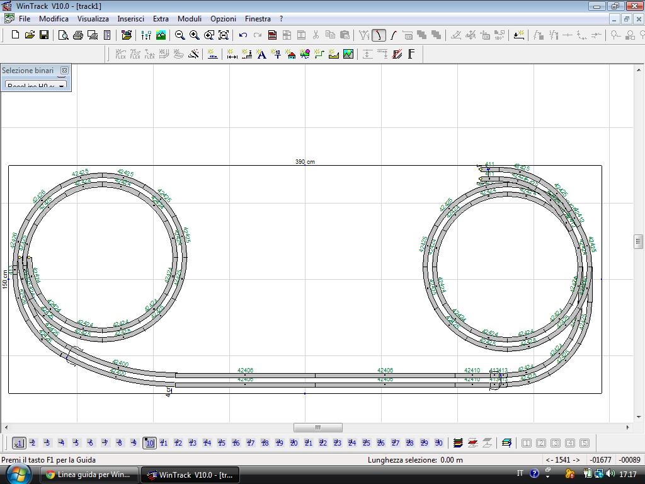
Task: Open an existing file with folder icon
Action: 30,35
